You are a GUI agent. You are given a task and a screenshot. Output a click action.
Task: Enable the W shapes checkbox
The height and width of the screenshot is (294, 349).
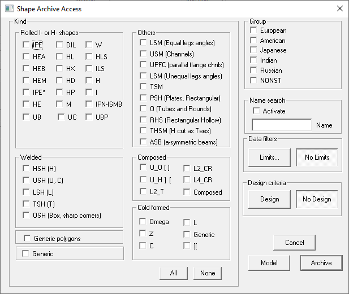(x=89, y=45)
